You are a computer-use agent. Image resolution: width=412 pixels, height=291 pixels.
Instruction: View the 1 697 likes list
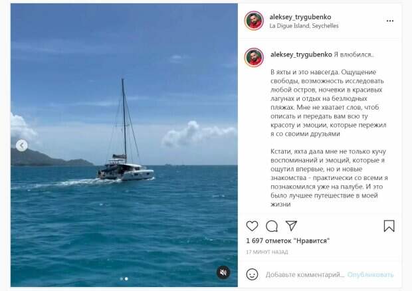tap(288, 241)
